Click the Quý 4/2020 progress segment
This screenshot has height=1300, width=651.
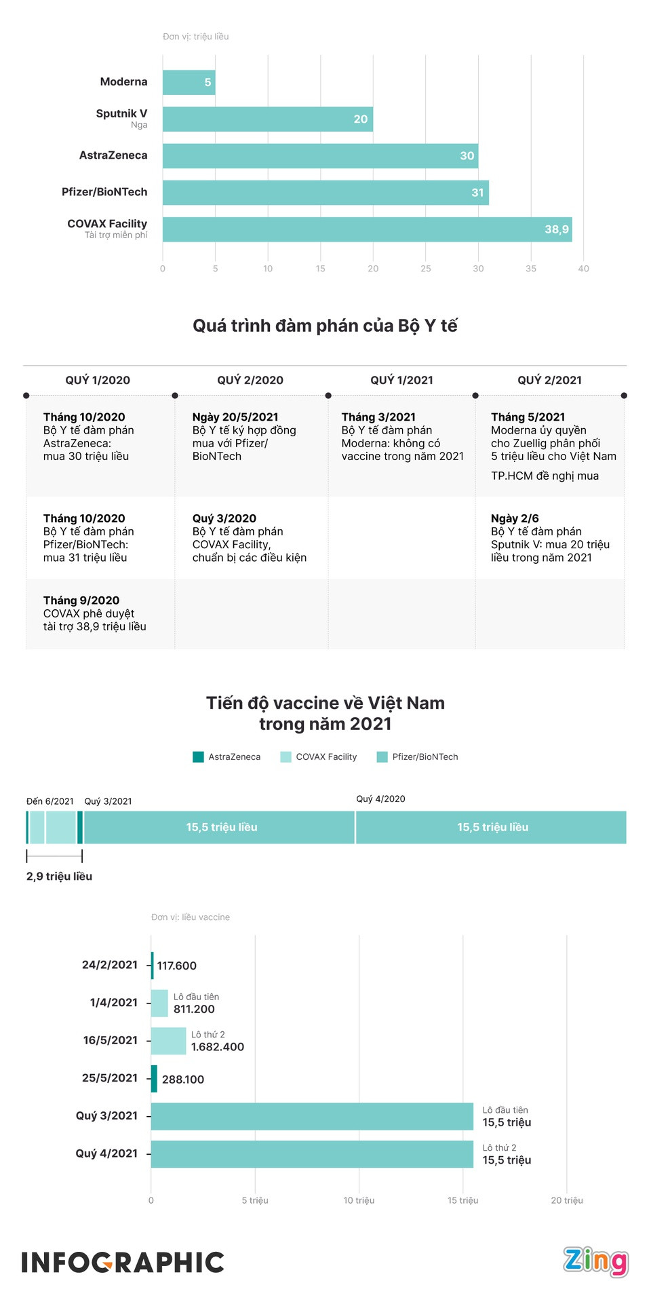(491, 827)
